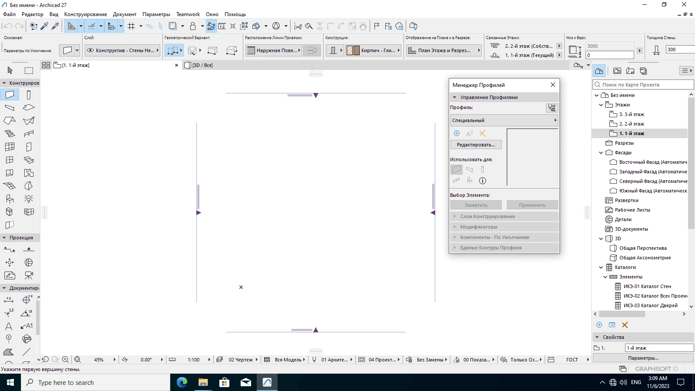Select 3. 3-й этаж in navigator
695x391 pixels.
pyautogui.click(x=632, y=114)
